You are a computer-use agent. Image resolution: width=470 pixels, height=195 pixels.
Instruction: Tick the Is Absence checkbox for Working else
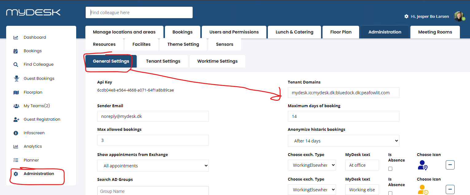point(390,193)
